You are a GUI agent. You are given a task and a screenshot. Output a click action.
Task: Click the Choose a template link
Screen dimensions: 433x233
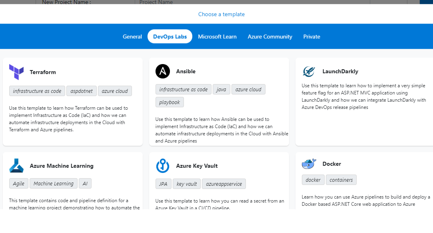point(221,14)
